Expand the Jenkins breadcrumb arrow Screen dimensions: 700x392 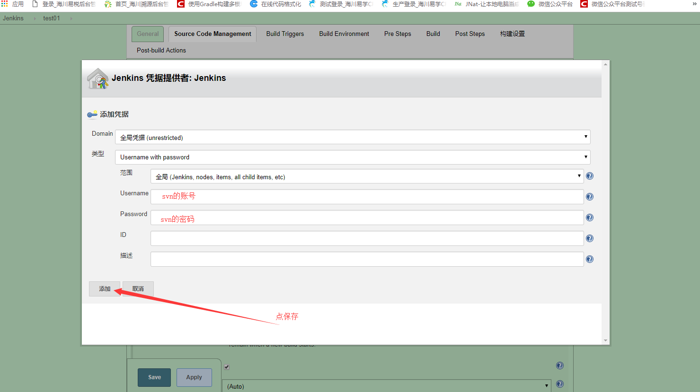35,18
